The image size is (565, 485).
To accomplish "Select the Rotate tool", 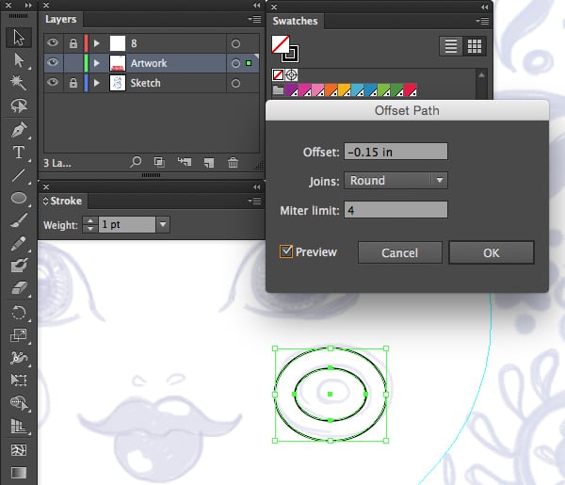I will point(19,313).
